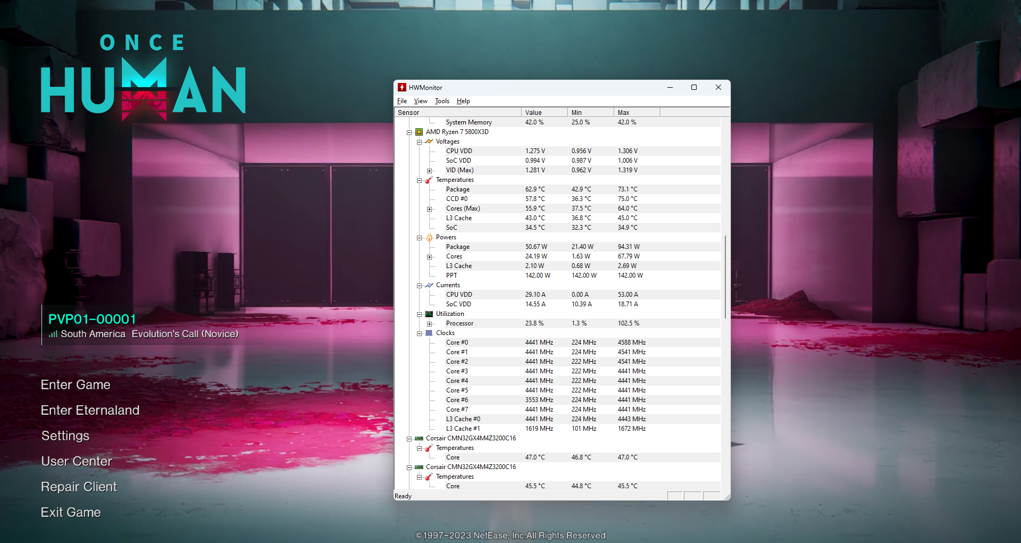
Task: Open the Help menu in HWMonitor
Action: pyautogui.click(x=463, y=101)
